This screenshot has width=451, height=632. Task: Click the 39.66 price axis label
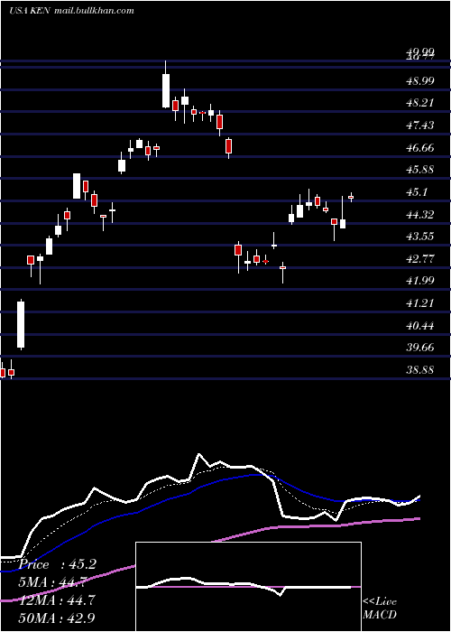coord(420,348)
